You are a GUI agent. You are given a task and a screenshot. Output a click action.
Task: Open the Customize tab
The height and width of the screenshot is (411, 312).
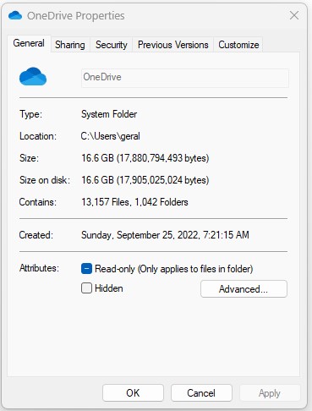[x=238, y=45]
